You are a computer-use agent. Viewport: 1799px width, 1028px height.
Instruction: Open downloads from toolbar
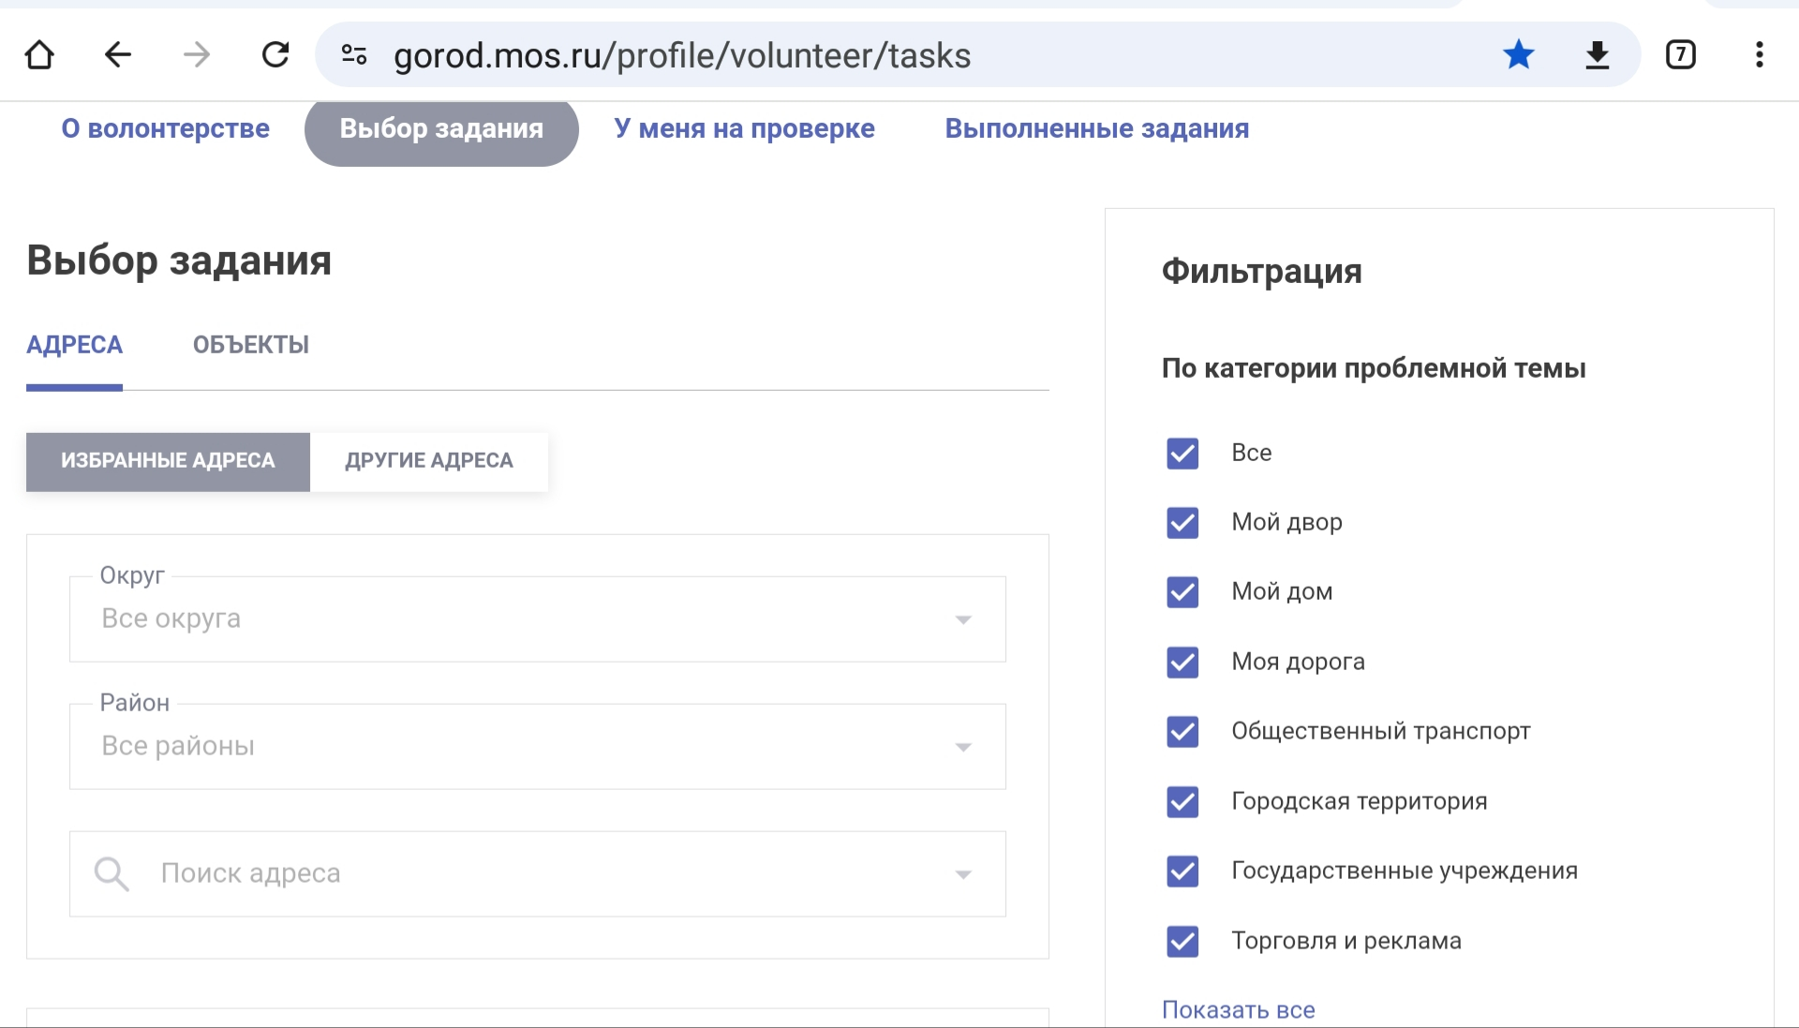[1597, 55]
